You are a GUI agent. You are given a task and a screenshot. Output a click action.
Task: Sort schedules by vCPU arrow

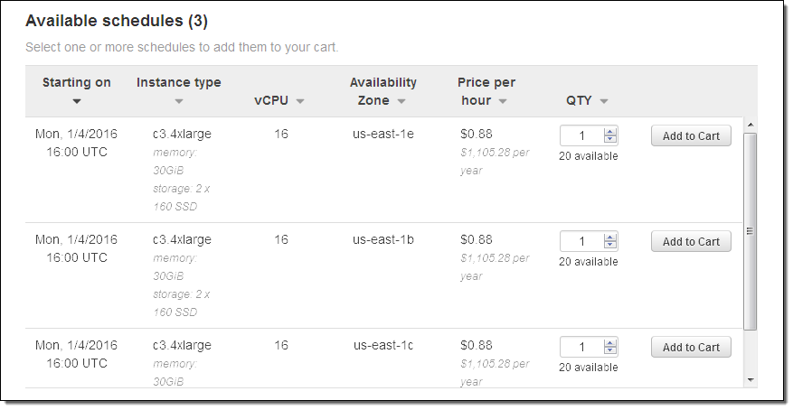coord(300,101)
